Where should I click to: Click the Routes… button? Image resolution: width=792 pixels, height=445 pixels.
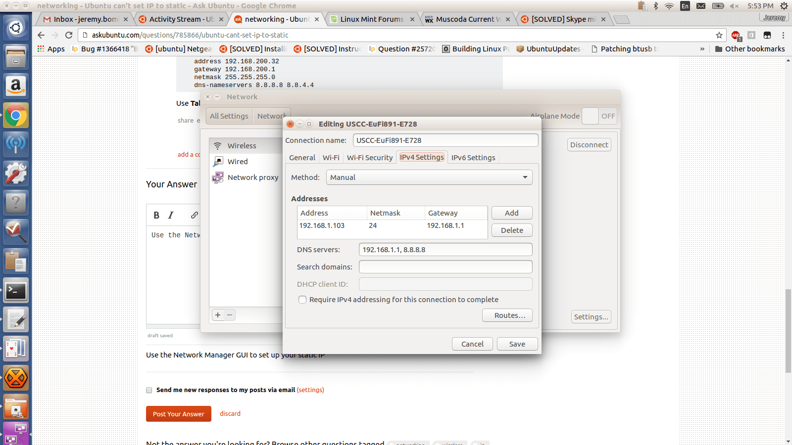pyautogui.click(x=507, y=315)
